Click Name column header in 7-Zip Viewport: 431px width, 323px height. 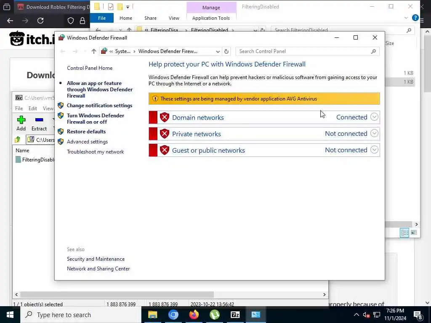(22, 151)
